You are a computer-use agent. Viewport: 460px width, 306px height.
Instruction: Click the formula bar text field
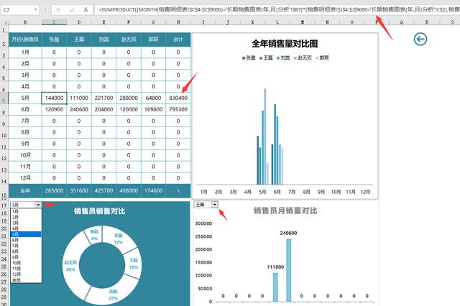273,11
